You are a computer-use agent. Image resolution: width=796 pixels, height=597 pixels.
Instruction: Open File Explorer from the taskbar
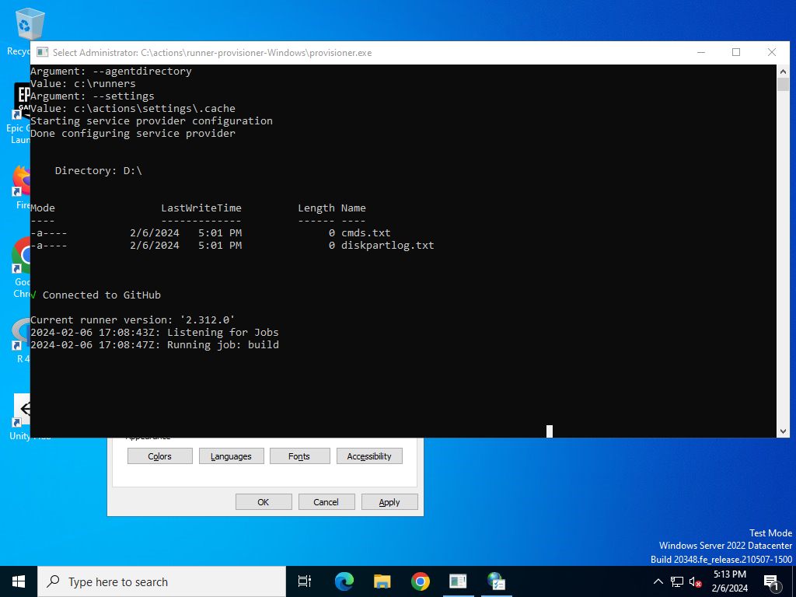click(382, 581)
